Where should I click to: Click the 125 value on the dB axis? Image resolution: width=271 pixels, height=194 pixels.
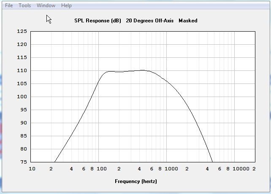point(22,31)
